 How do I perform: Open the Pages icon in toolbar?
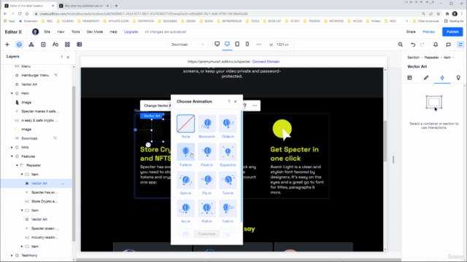pyautogui.click(x=43, y=44)
